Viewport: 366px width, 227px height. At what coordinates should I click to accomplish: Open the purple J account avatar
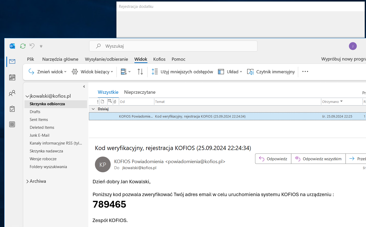coord(353,46)
